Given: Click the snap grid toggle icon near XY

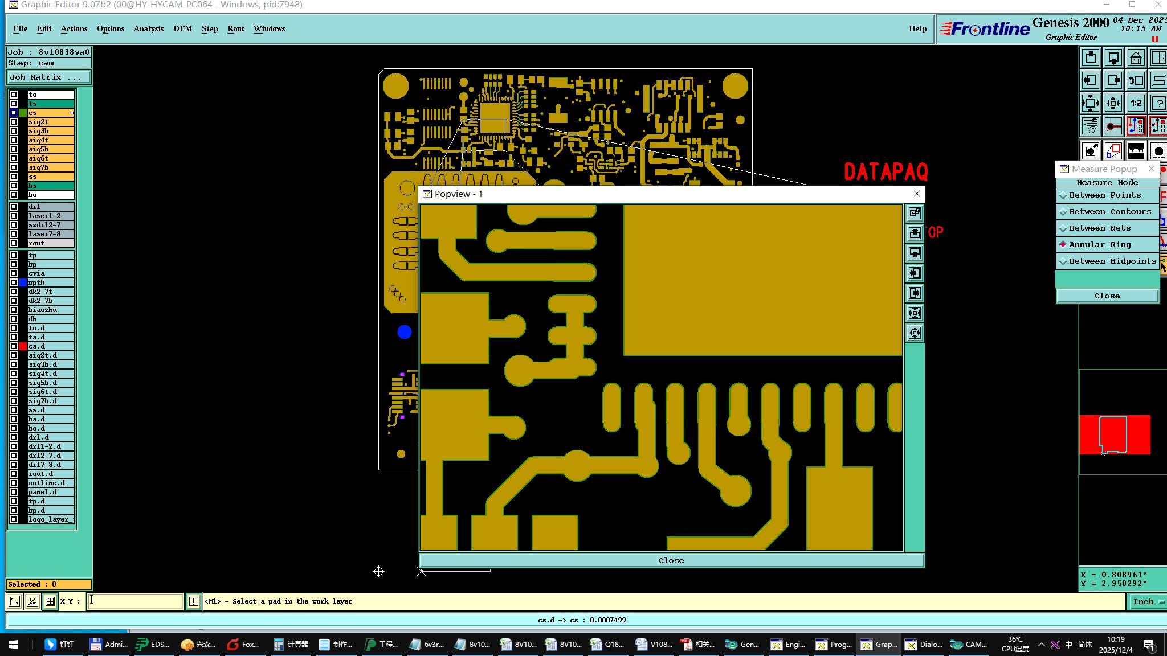Looking at the screenshot, I should (50, 601).
